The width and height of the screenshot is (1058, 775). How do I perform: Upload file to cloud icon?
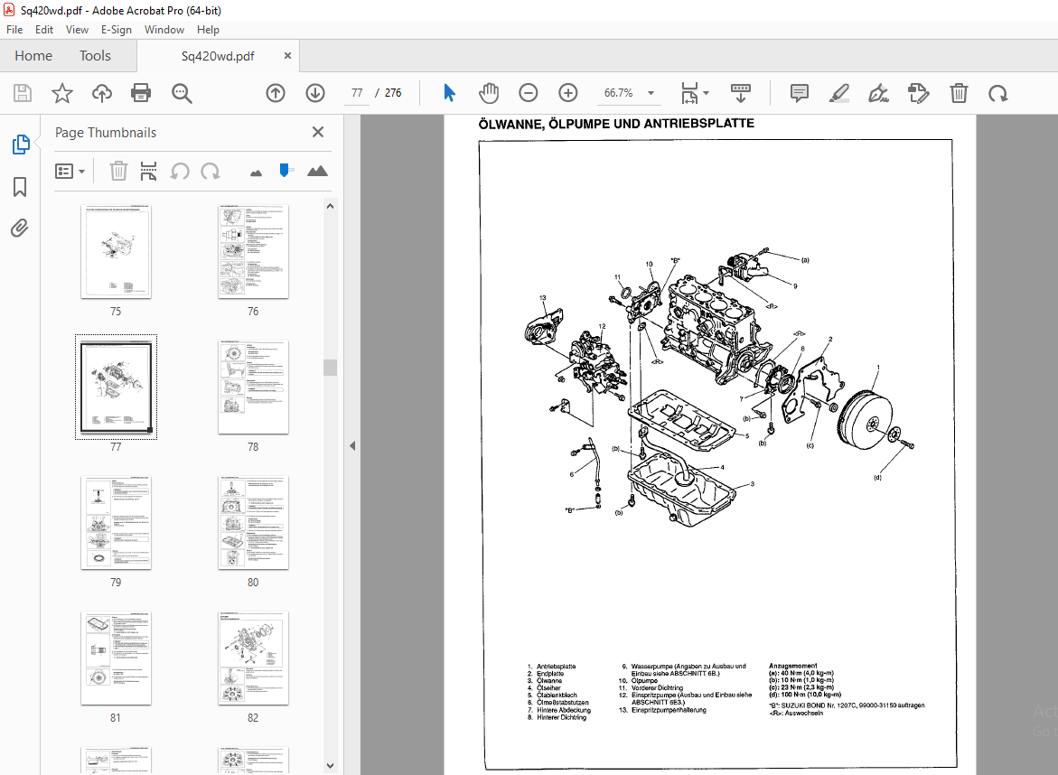coord(102,93)
